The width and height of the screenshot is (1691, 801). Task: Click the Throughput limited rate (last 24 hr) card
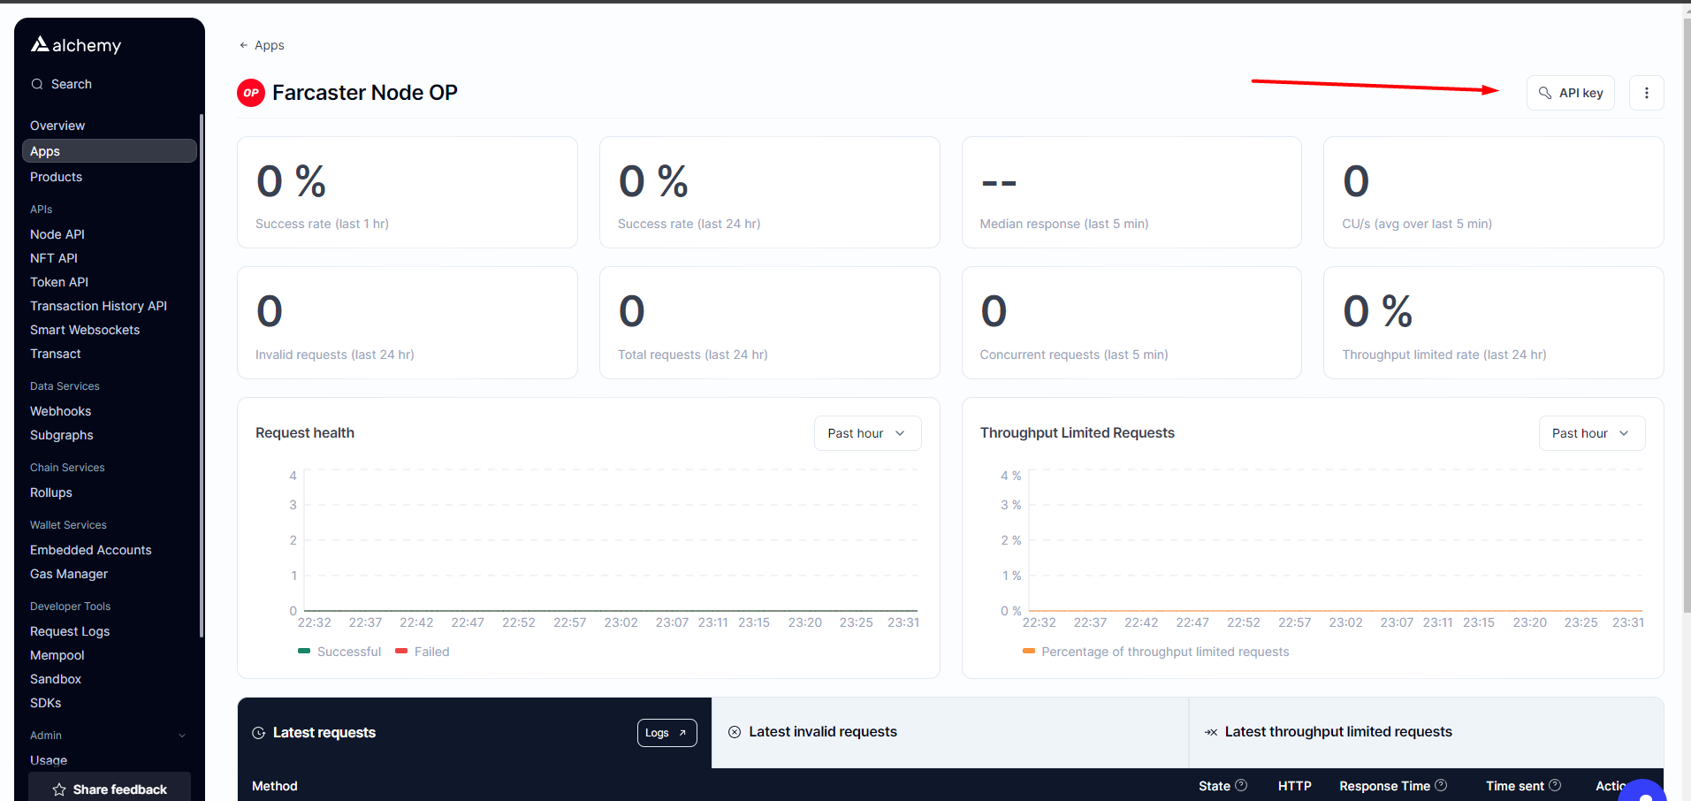[1494, 323]
